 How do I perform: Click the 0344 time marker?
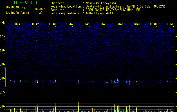[69, 24]
